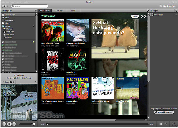
Task: Switch to the Feed tab
Action: coord(73,11)
